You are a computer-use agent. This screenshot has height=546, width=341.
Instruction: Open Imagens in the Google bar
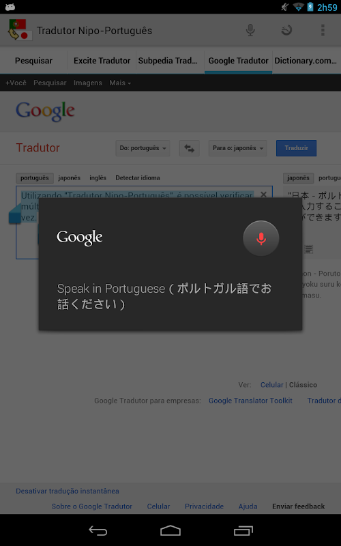(88, 83)
